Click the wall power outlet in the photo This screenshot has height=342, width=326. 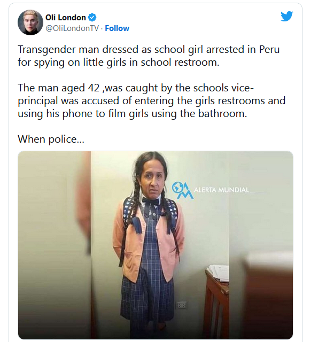(182, 305)
